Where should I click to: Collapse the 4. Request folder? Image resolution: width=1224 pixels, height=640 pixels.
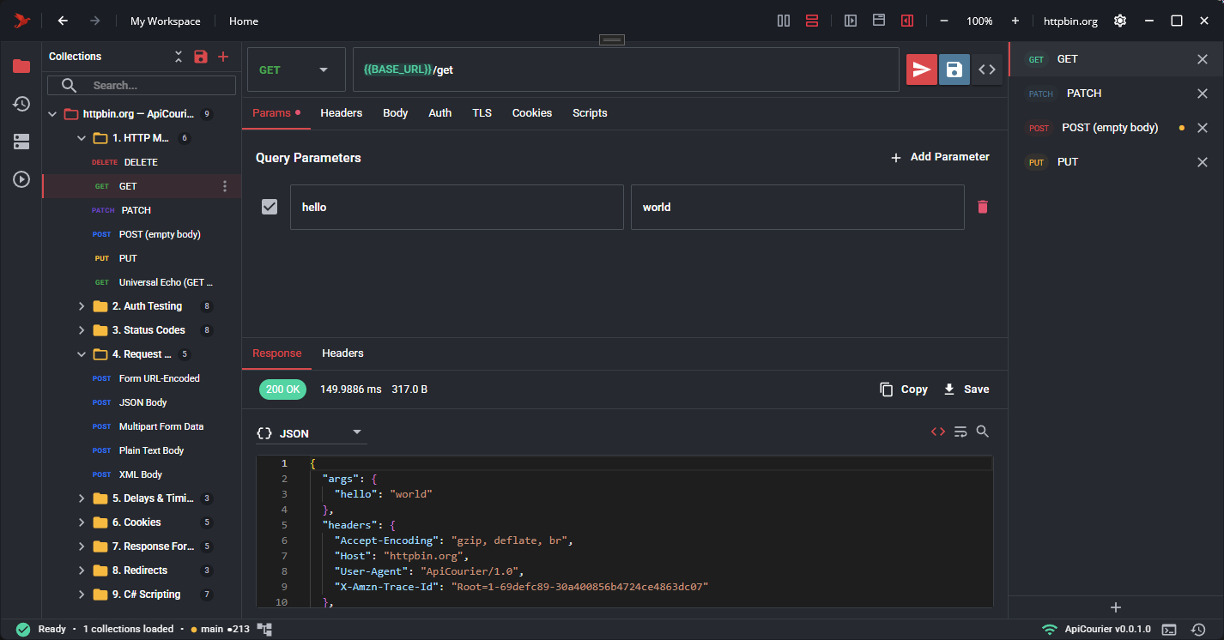82,354
